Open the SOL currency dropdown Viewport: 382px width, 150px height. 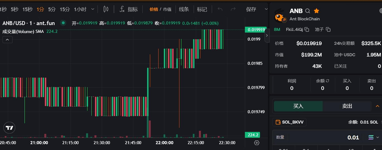[374, 137]
